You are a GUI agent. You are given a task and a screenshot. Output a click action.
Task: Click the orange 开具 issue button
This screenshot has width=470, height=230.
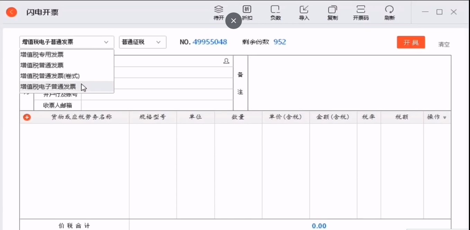click(x=411, y=42)
